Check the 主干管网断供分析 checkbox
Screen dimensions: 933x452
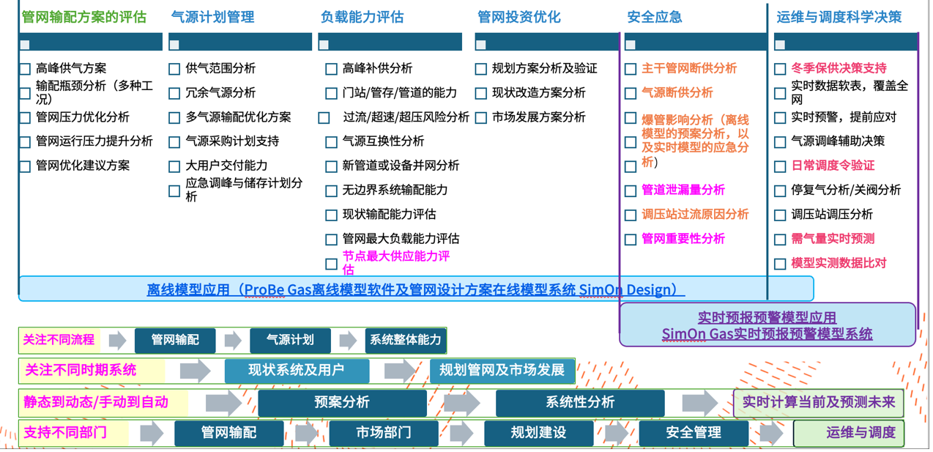631,69
